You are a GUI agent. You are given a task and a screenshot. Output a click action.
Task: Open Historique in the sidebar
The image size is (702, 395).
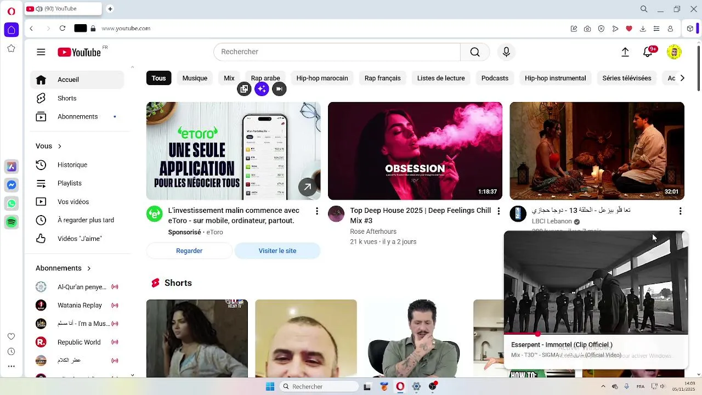tap(77, 165)
